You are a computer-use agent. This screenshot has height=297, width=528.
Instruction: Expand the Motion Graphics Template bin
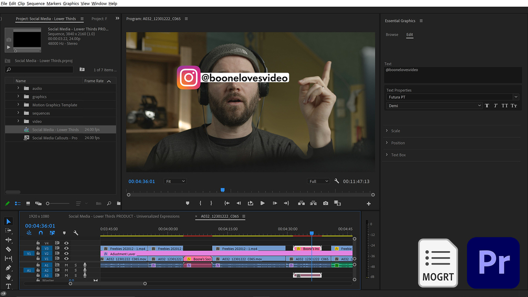pos(18,105)
